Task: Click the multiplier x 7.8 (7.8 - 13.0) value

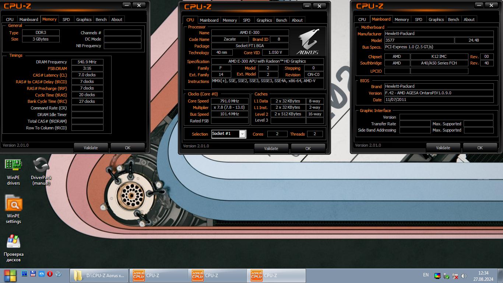Action: (230, 108)
